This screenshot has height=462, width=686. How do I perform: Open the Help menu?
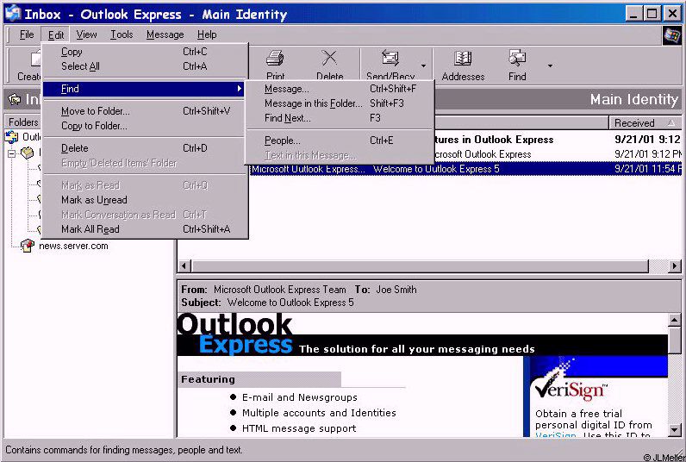tap(207, 34)
